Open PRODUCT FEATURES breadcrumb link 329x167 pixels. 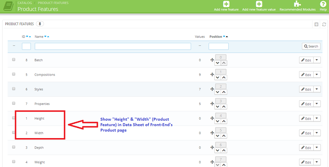(53, 3)
